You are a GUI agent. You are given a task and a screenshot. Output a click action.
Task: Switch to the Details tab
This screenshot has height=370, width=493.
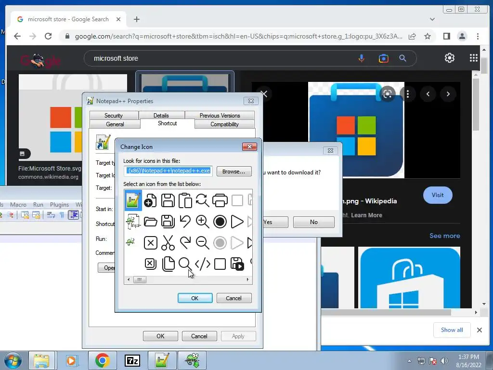click(x=161, y=116)
